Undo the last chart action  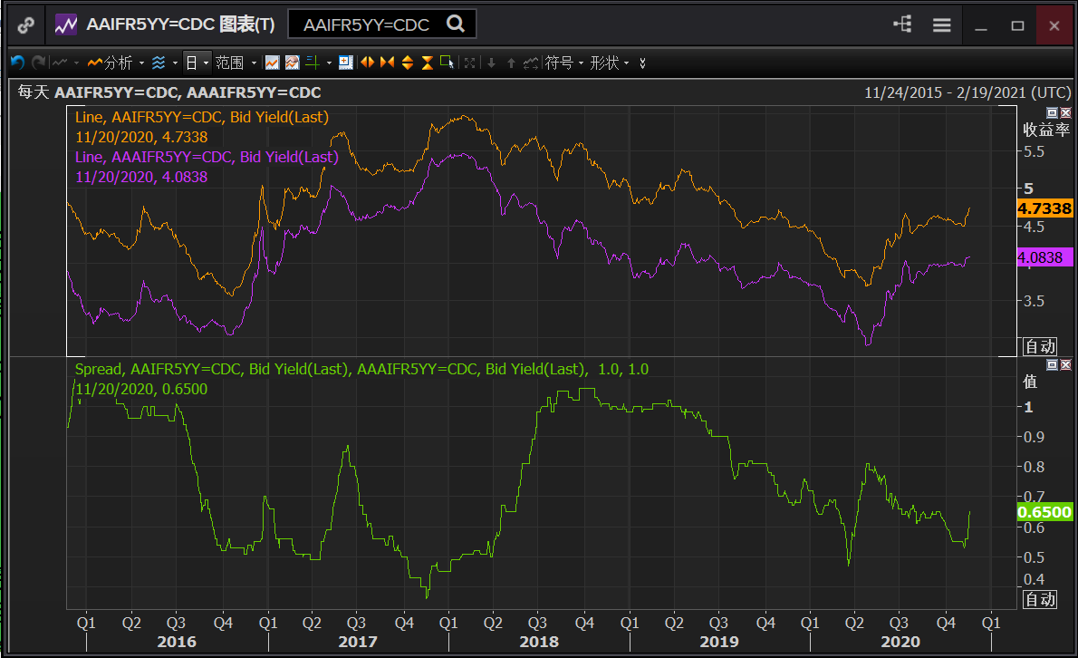pos(18,63)
